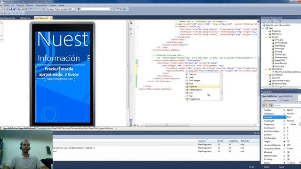Toggle the IsTabStop checkbox
The height and width of the screenshot is (169, 301).
288,159
